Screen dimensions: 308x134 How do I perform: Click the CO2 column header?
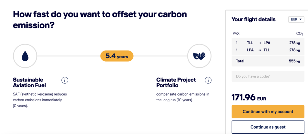point(300,34)
